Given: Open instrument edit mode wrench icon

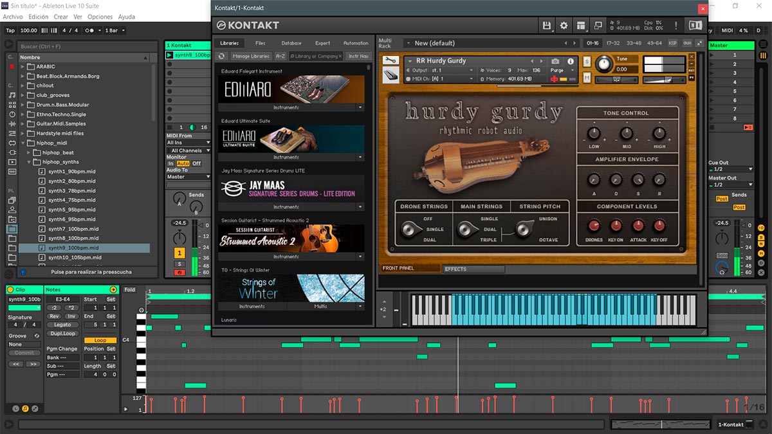Looking at the screenshot, I should pos(390,60).
